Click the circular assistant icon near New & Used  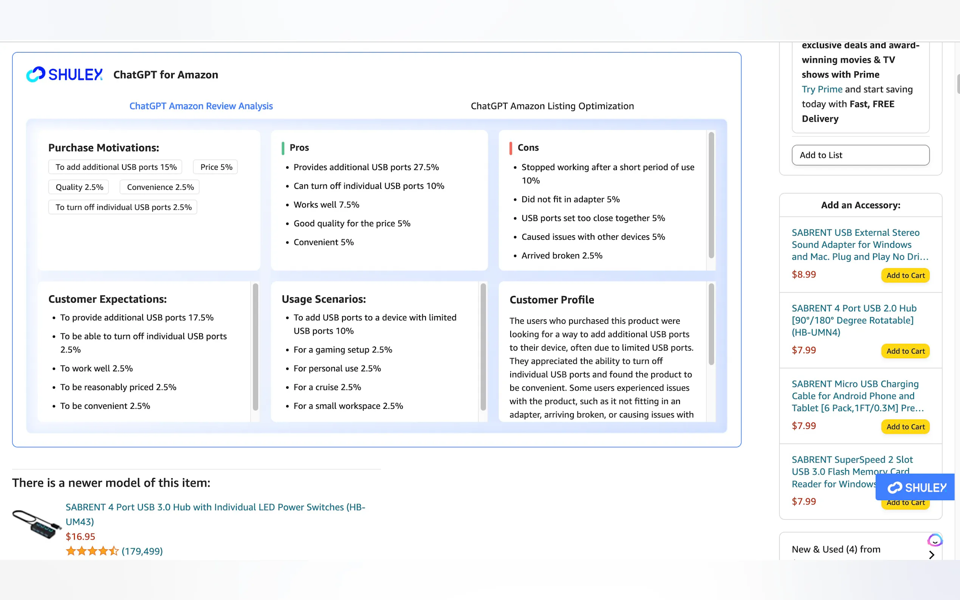click(x=935, y=540)
